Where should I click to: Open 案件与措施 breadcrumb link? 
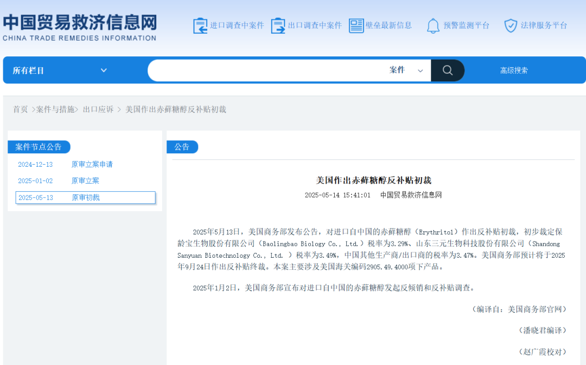(x=55, y=109)
